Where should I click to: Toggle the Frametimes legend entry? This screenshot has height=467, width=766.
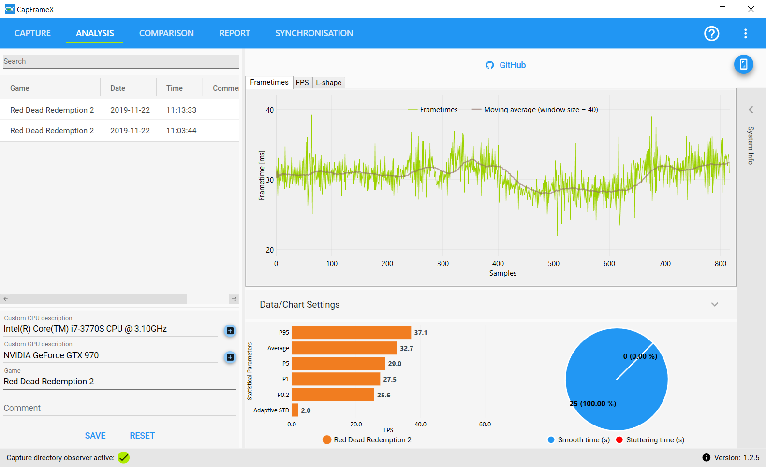point(433,110)
